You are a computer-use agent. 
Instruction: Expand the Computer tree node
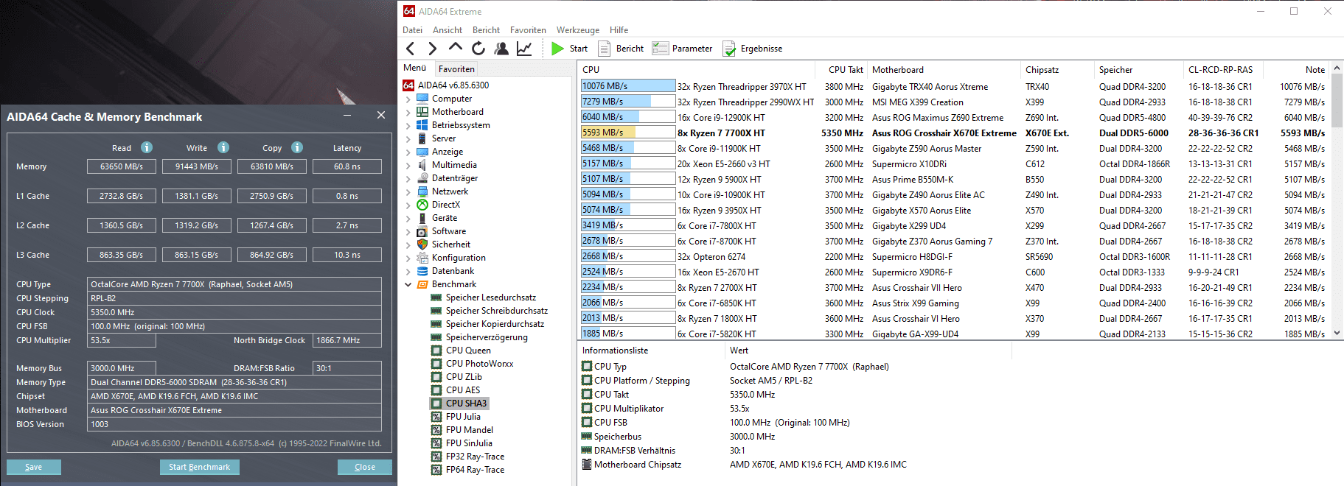pos(408,99)
